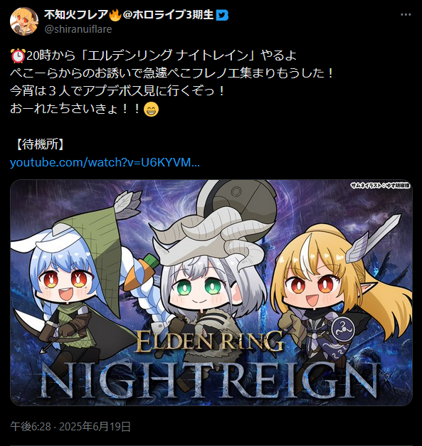422x446 pixels.
Task: Click Shiranui Flare's profile avatar
Action: click(24, 21)
